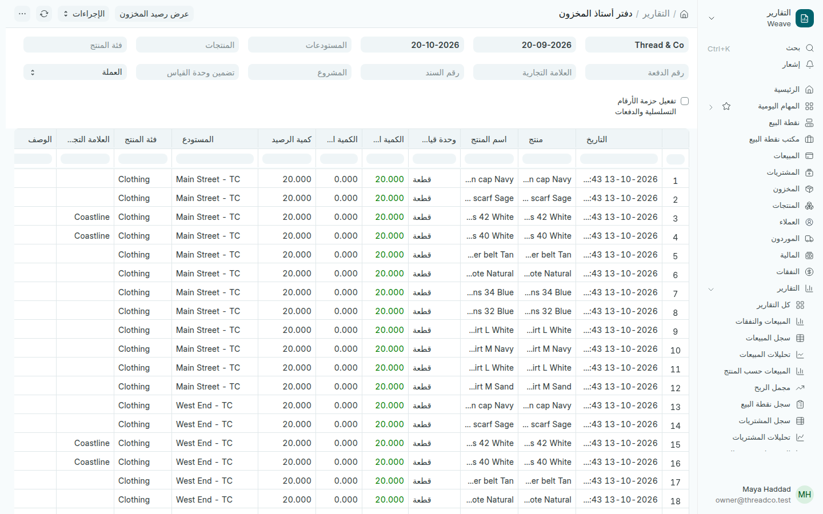Click the مجمل الربح trend icon
The height and width of the screenshot is (514, 823).
800,388
